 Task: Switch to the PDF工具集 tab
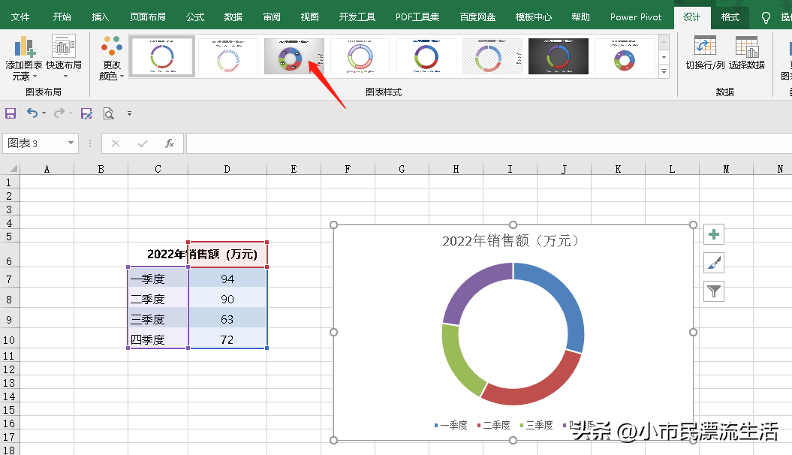(417, 17)
